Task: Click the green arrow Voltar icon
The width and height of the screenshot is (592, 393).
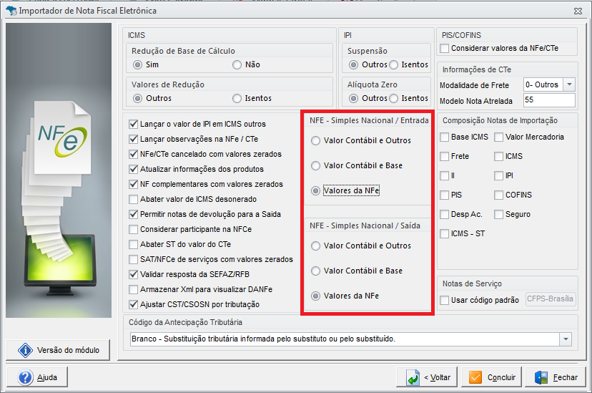Action: coord(413,377)
